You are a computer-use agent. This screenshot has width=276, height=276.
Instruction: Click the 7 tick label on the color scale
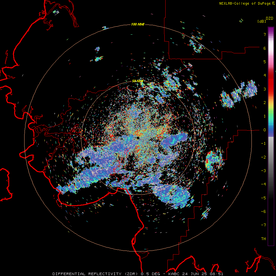[265, 34]
